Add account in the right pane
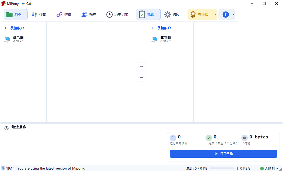 [161, 28]
